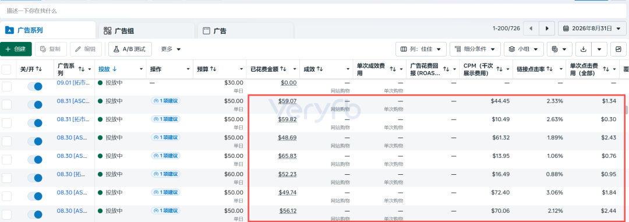
Task: Switch off campaign that spent $56.12
Action: 35,214
